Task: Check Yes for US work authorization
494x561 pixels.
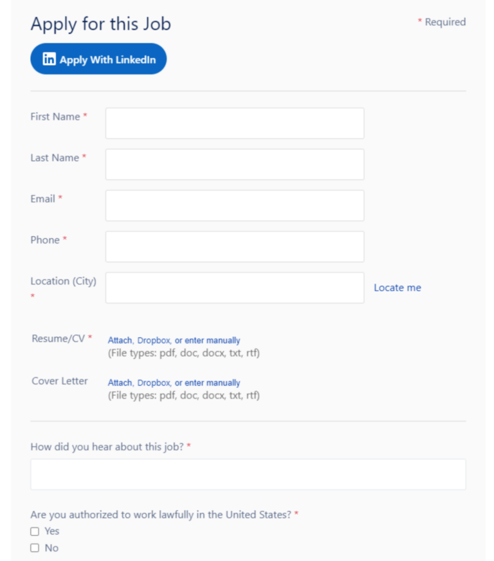Action: pos(35,531)
